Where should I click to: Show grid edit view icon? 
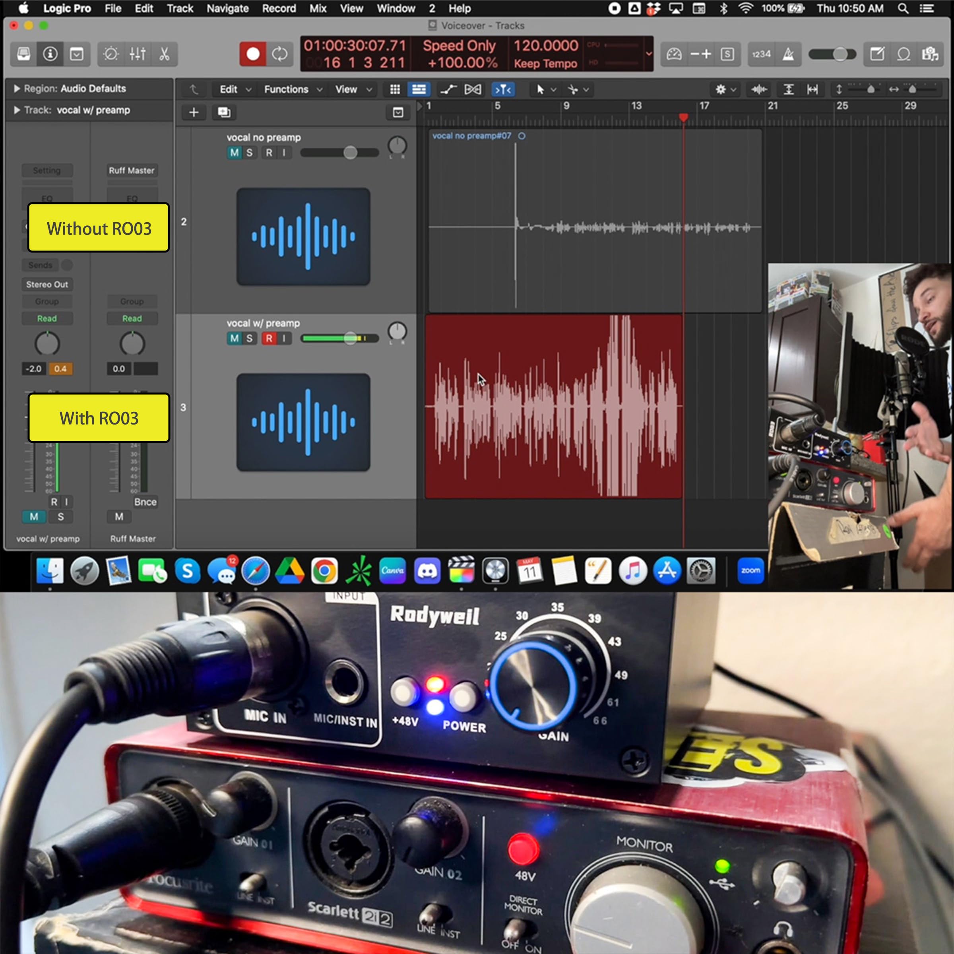tap(395, 89)
